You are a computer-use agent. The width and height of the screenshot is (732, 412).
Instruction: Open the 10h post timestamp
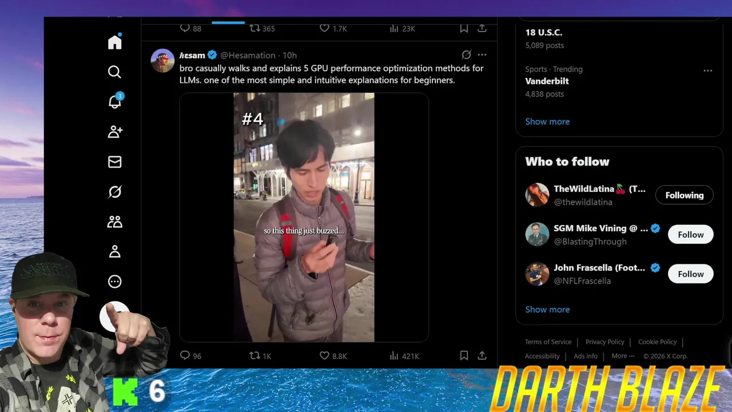pyautogui.click(x=289, y=56)
